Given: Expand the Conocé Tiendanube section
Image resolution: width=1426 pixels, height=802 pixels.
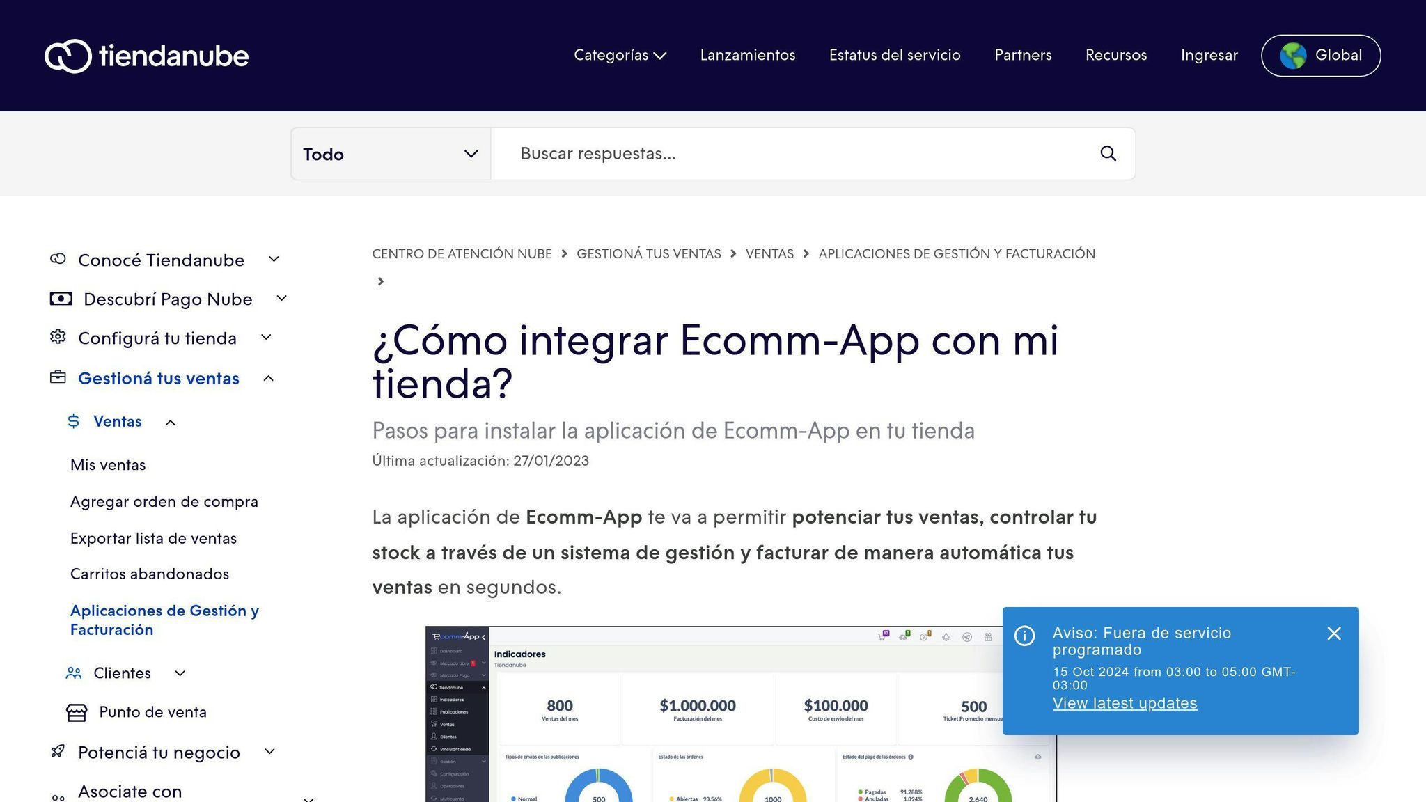Looking at the screenshot, I should point(274,260).
